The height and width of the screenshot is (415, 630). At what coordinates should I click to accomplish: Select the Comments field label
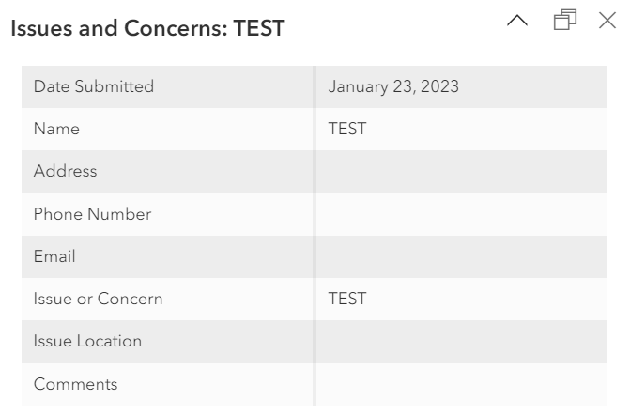point(75,384)
